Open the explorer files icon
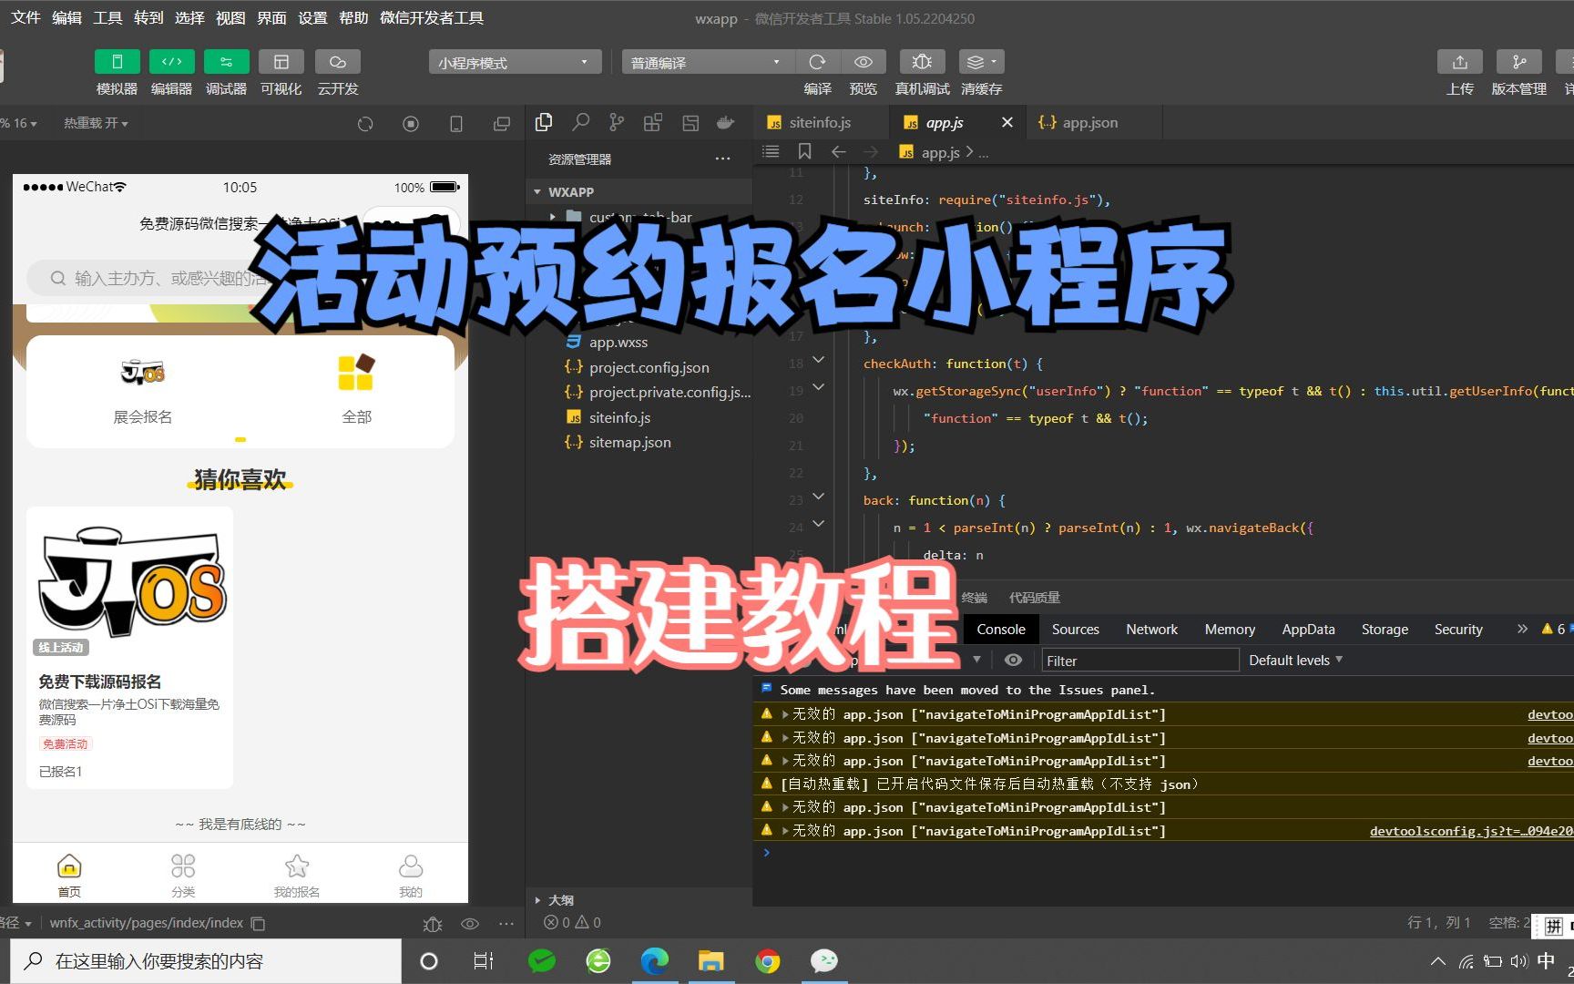The width and height of the screenshot is (1574, 984). [x=544, y=122]
